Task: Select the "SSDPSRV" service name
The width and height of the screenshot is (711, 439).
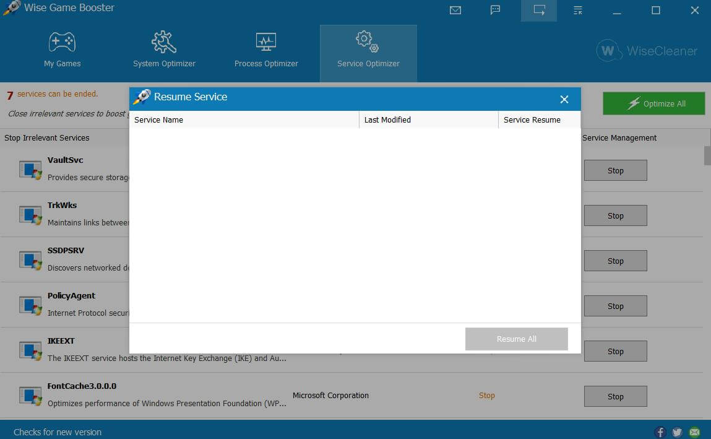Action: click(x=66, y=250)
